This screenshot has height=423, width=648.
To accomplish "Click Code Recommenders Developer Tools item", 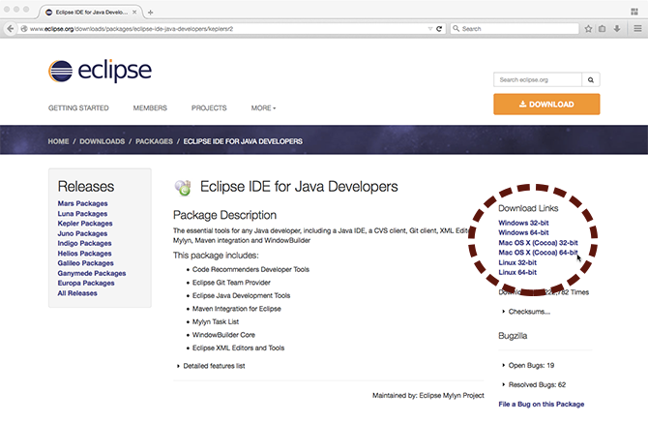I will click(x=250, y=269).
